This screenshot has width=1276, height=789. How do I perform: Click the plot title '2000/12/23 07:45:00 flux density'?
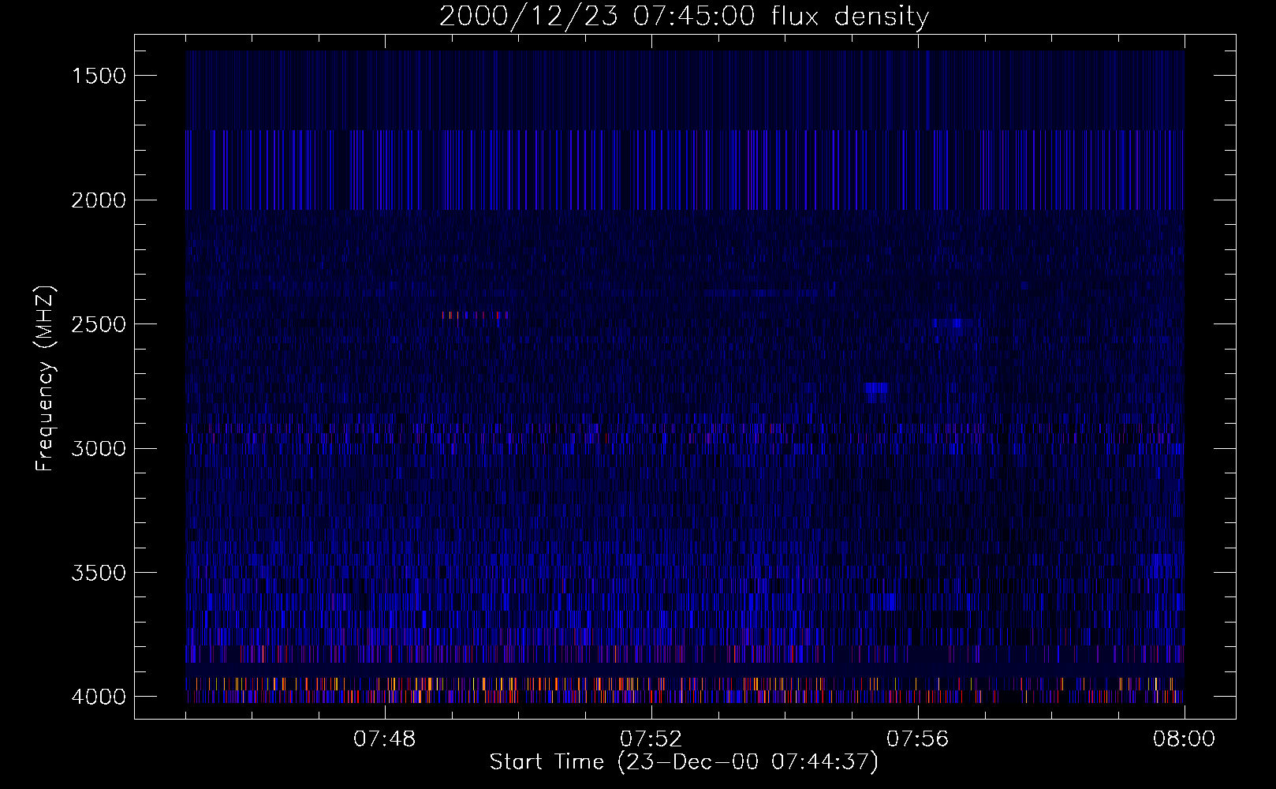tap(684, 17)
